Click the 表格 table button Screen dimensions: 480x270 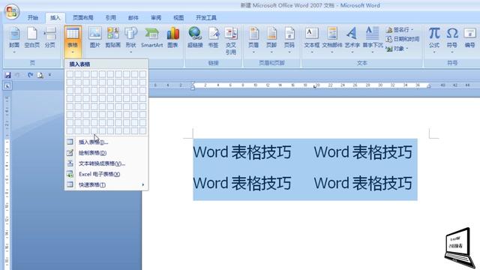point(73,40)
